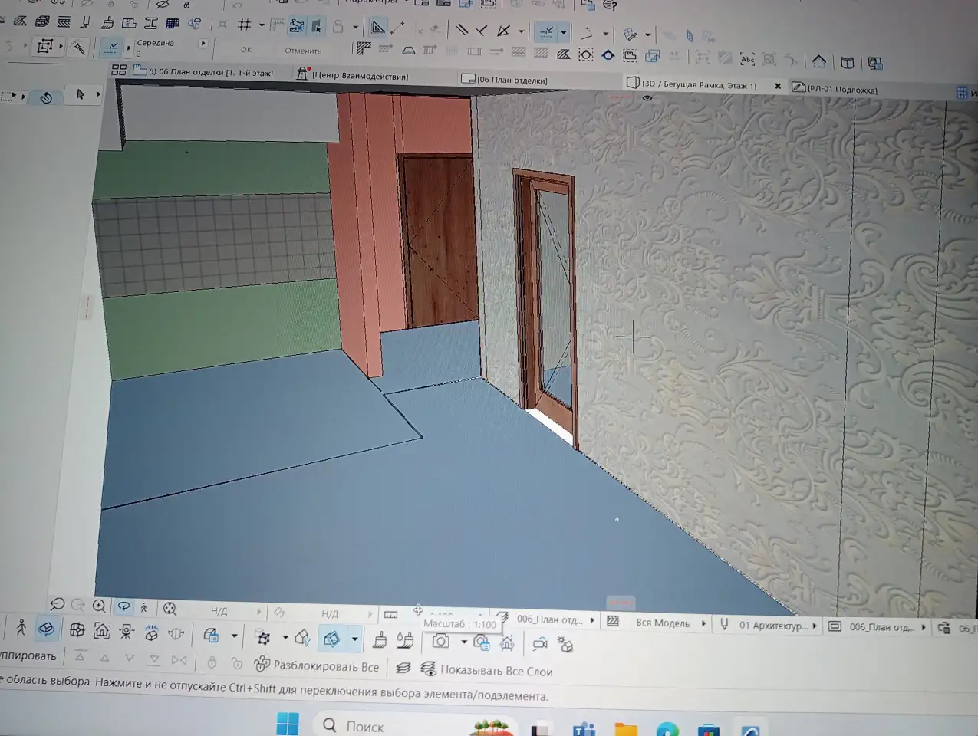The width and height of the screenshot is (978, 736).
Task: Toggle the highlighted 3D cutaway button
Action: pyautogui.click(x=331, y=639)
